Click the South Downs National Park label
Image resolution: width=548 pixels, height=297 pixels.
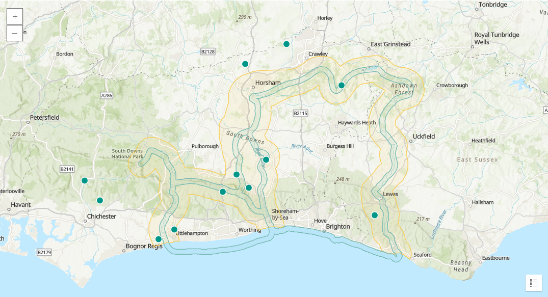pyautogui.click(x=127, y=154)
